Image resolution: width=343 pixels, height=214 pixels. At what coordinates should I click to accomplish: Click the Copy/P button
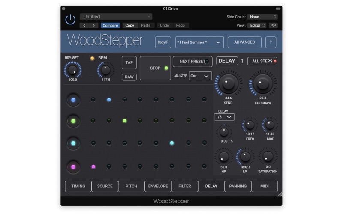coord(163,42)
